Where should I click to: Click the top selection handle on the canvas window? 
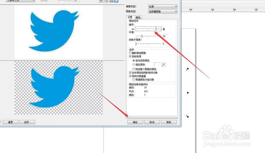(187, 69)
